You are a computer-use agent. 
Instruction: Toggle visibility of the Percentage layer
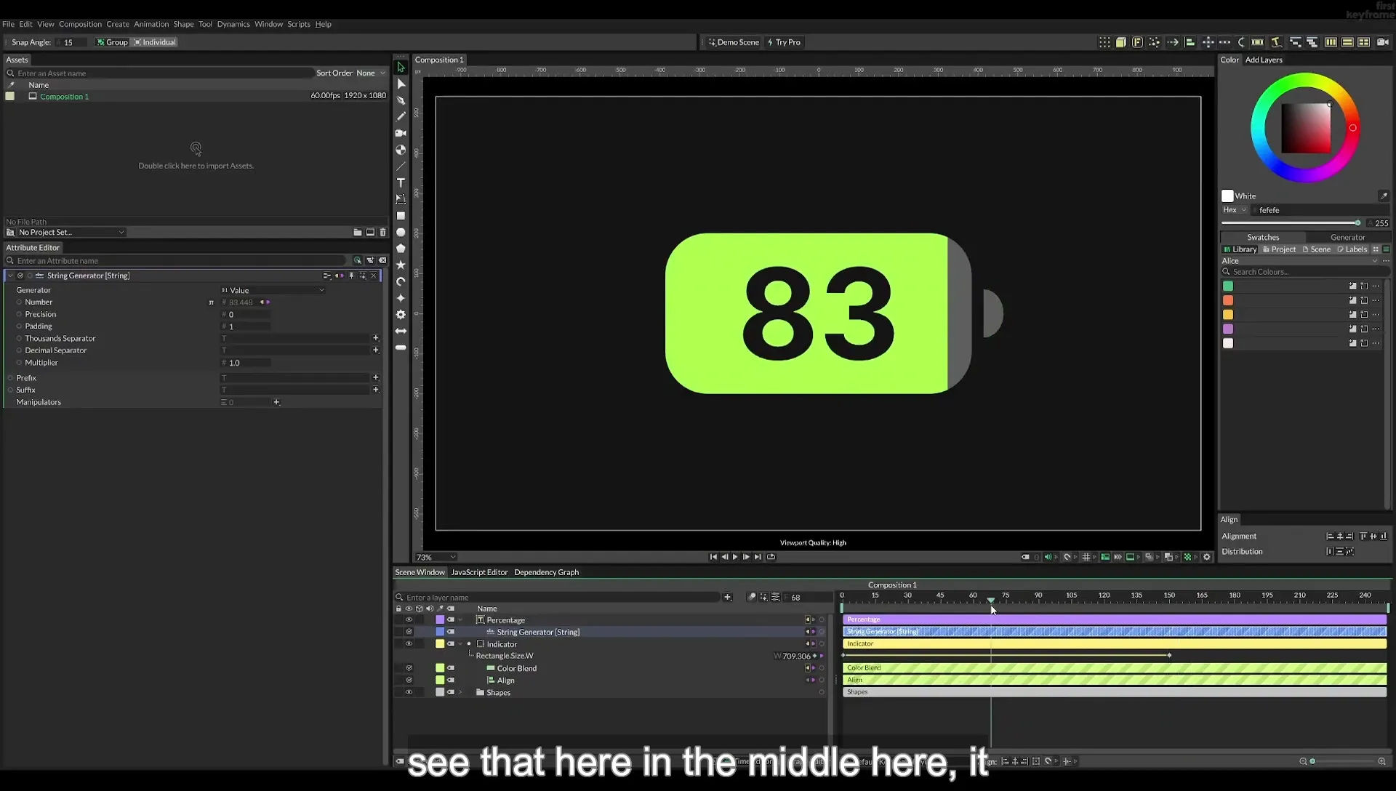click(409, 620)
